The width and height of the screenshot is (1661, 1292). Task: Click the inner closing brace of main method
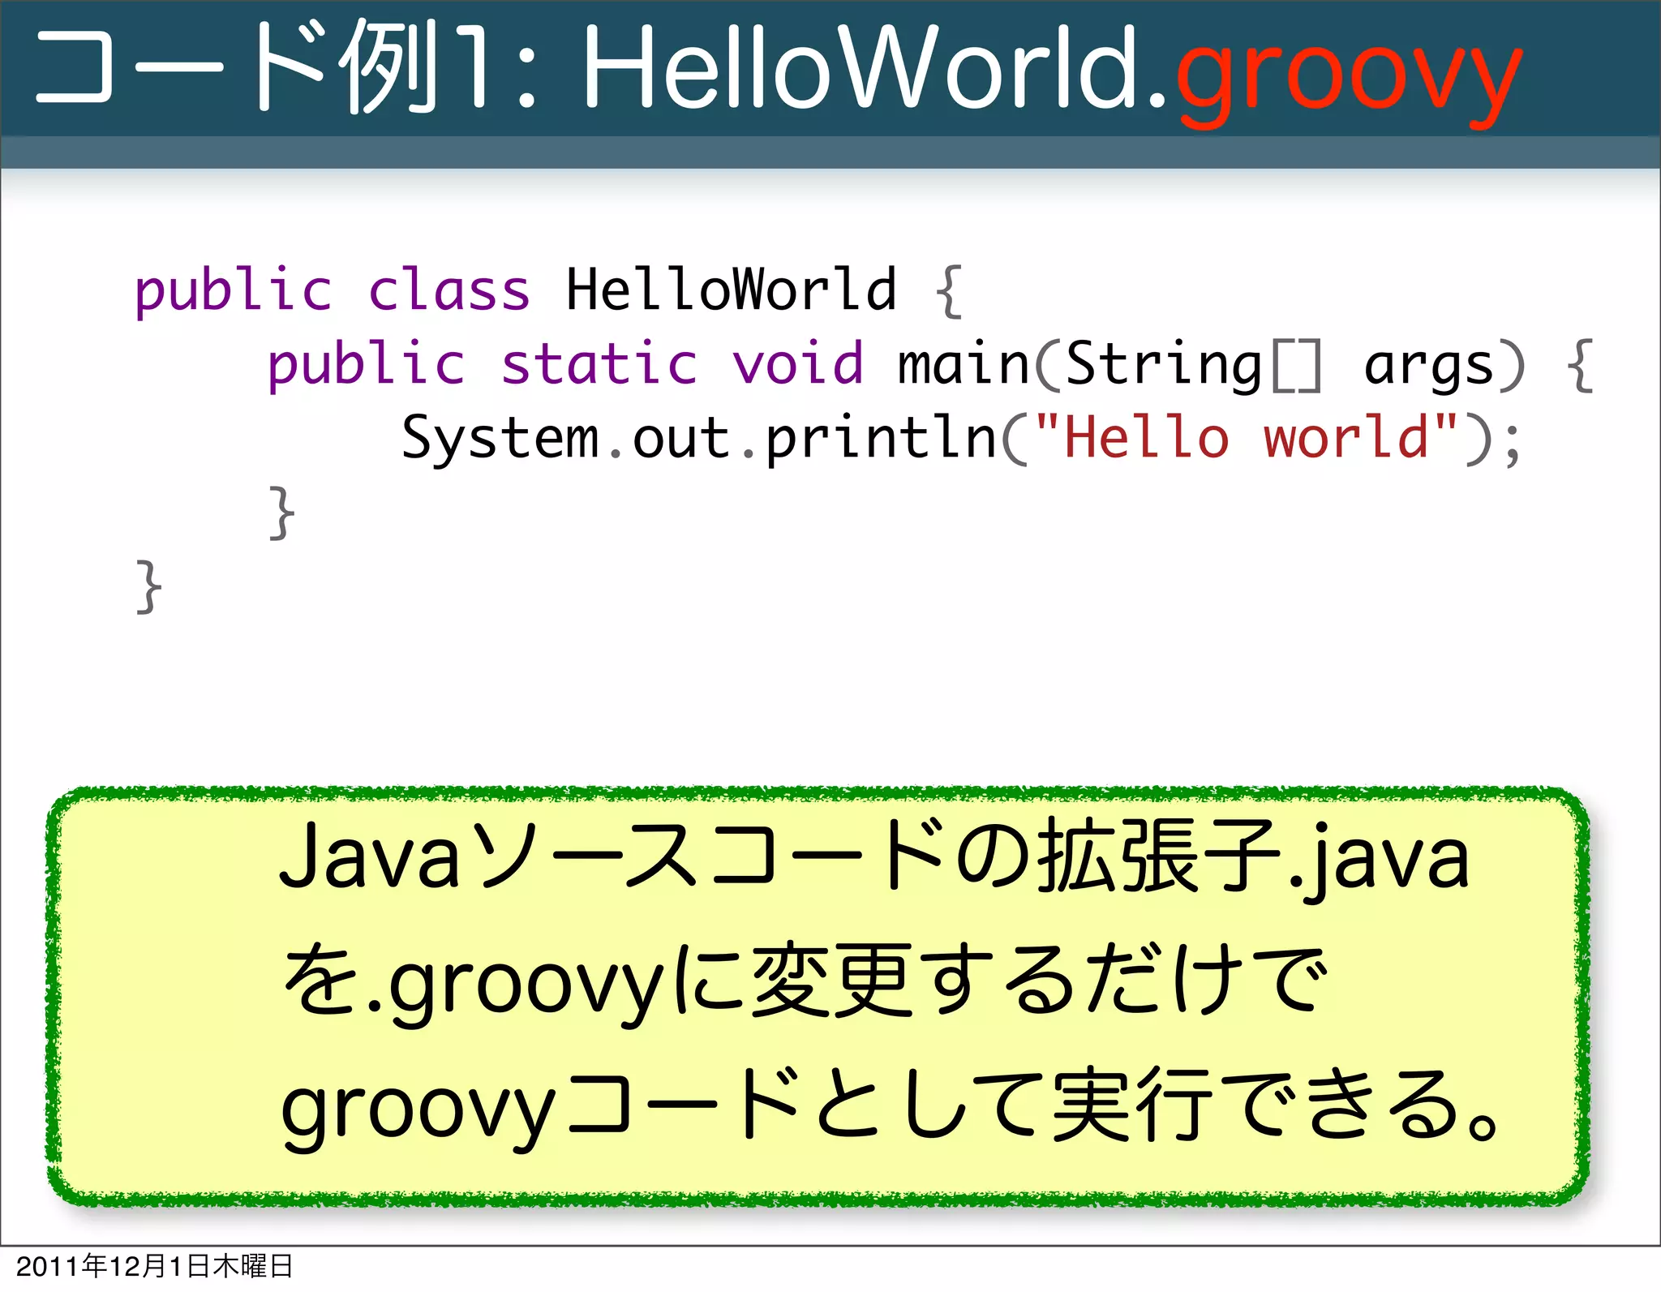tap(281, 513)
